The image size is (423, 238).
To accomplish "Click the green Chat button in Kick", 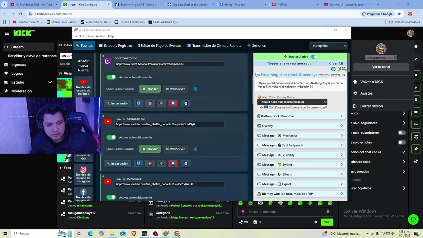I will click(327, 222).
